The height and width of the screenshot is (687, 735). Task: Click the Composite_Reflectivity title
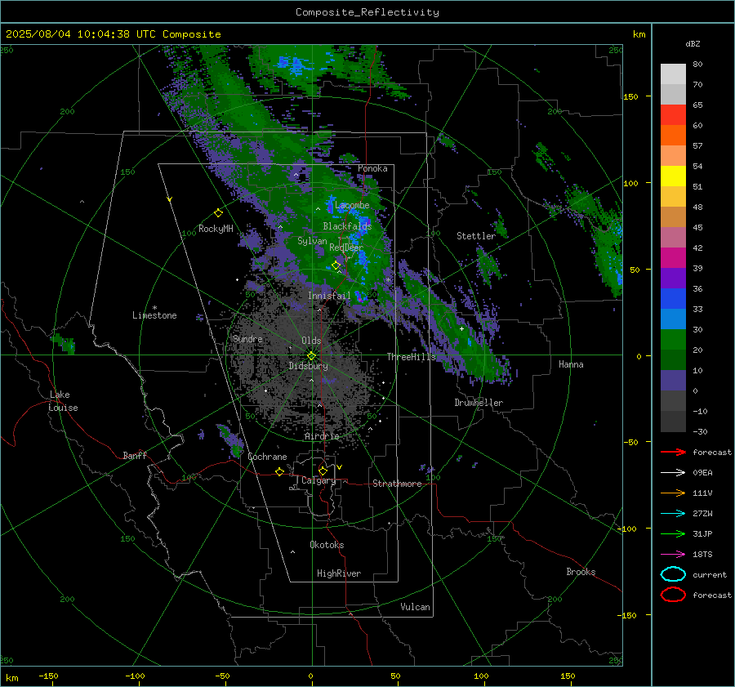pos(367,12)
